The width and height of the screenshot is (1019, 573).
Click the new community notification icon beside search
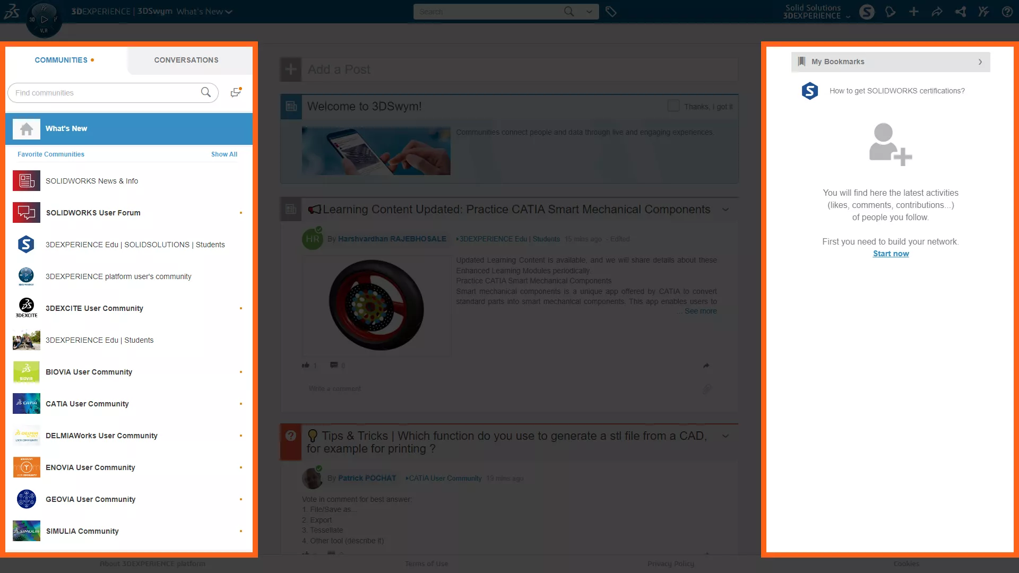pos(236,92)
